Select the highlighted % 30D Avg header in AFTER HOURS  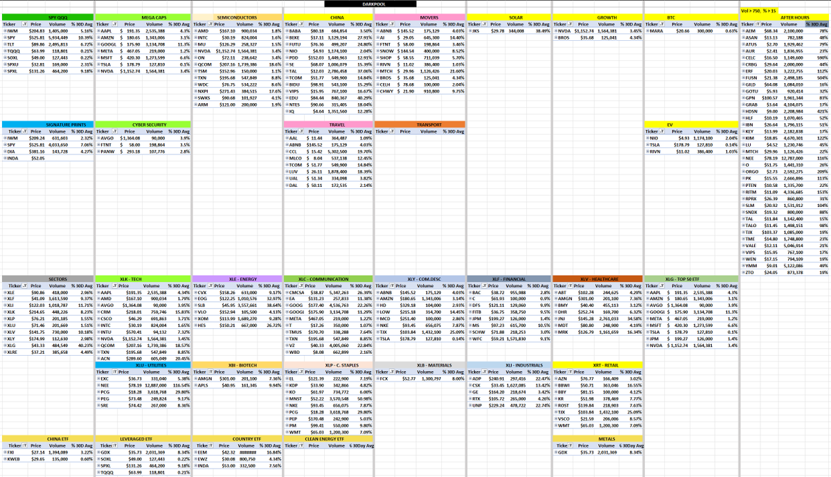click(x=818, y=24)
